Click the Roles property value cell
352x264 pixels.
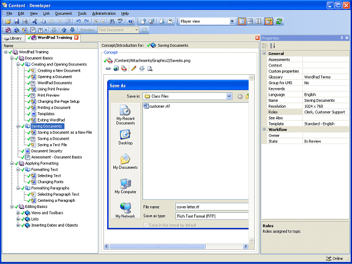[x=326, y=112]
